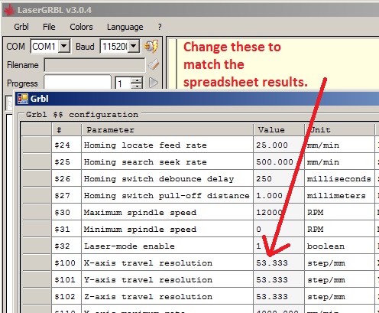The width and height of the screenshot is (379, 313).
Task: Click the $27 value cell 1.000
Action: coord(279,195)
